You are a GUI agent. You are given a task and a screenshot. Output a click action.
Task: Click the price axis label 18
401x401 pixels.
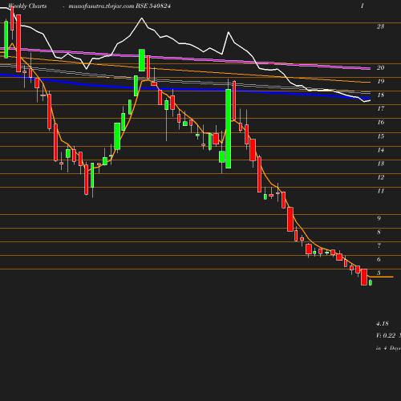(380, 95)
